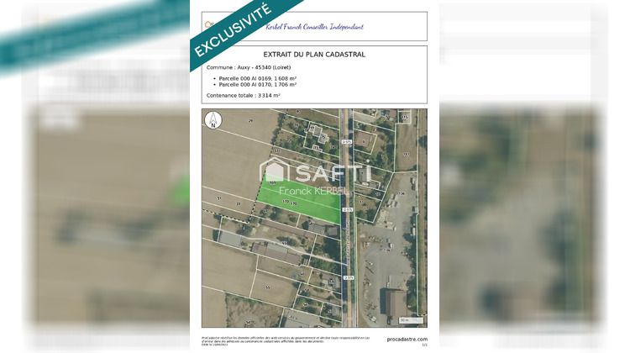Click parcel number 29 on the map

(250, 121)
